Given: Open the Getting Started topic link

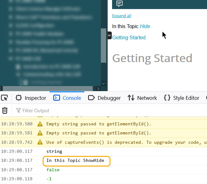Looking at the screenshot, I should pos(129,37).
